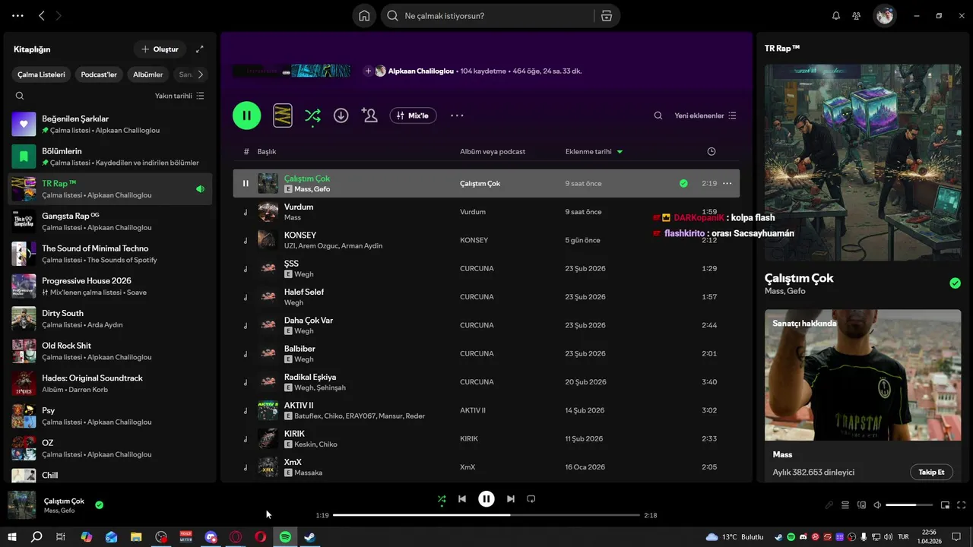Open the miniplayer
The height and width of the screenshot is (547, 973).
point(946,505)
